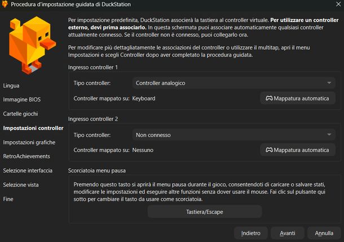
Task: Select Selezione interfaccia in the sidebar
Action: pyautogui.click(x=28, y=170)
